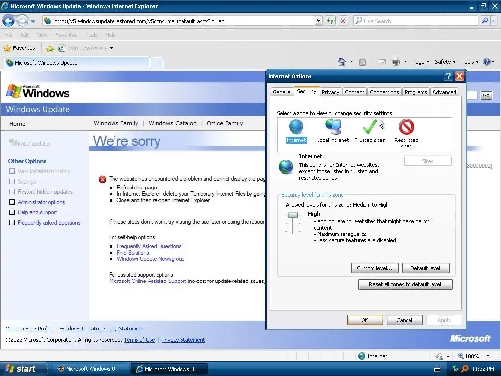Open the Windows Family link
The image size is (501, 376).
point(116,123)
